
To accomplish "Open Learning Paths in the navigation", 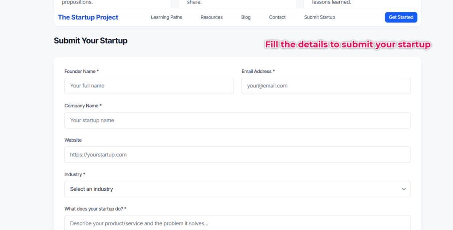I will (x=166, y=17).
